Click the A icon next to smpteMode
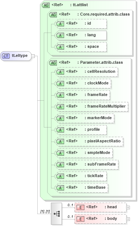 click(60, 153)
